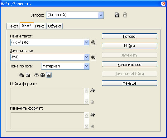The height and width of the screenshot is (138, 167).
Task: Expand the Запрос dropdown list
Action: pyautogui.click(x=101, y=15)
